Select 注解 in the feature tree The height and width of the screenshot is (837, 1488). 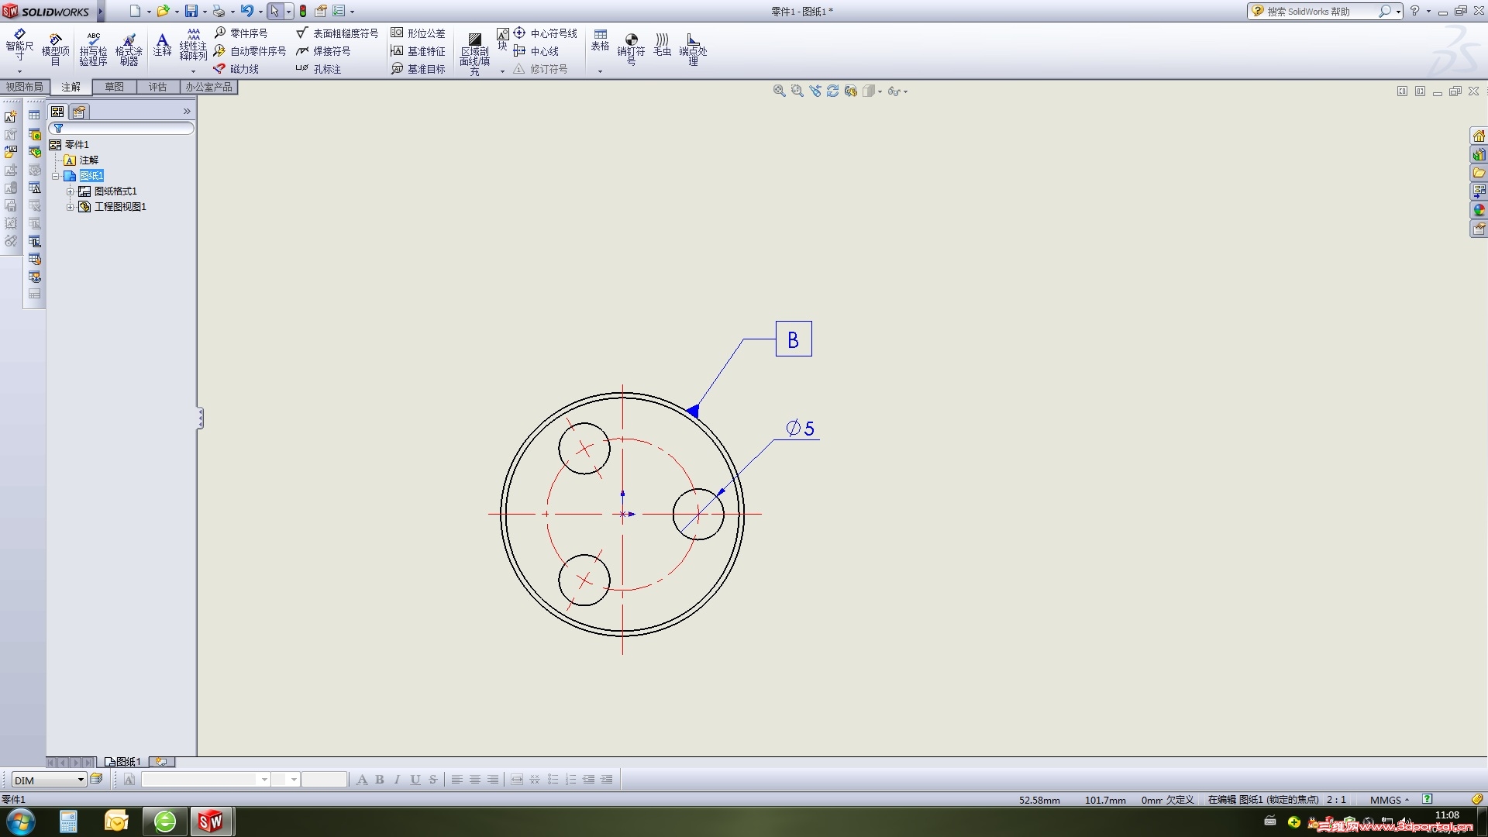(88, 160)
